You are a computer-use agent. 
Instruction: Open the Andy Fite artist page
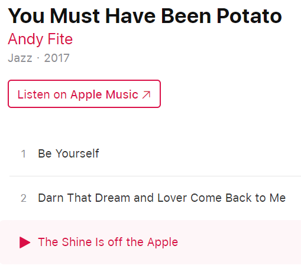click(x=40, y=39)
